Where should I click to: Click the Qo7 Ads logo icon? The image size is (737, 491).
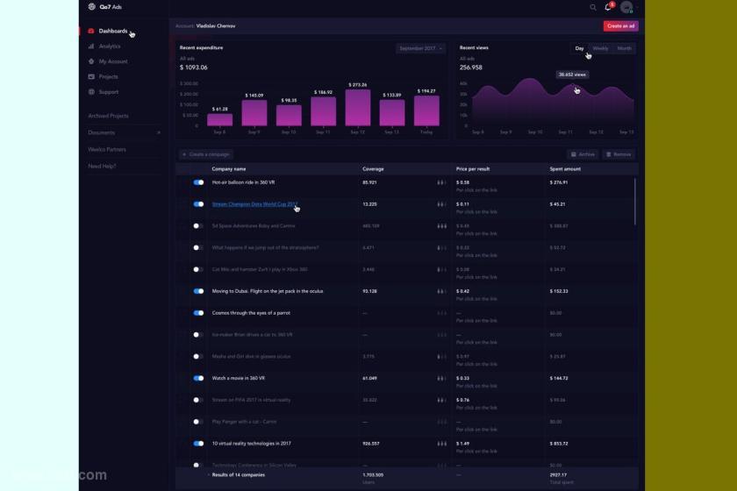(x=91, y=7)
